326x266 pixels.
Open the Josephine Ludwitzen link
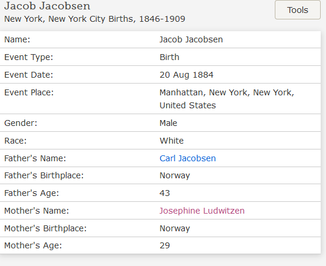coord(202,211)
